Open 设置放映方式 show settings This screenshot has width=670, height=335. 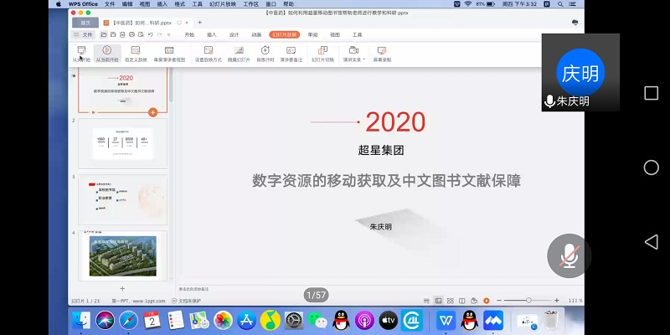[x=209, y=53]
